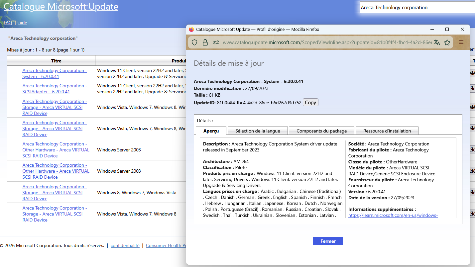Close the Firefox popup window
Viewport: 475px width, 267px height.
pos(462,29)
